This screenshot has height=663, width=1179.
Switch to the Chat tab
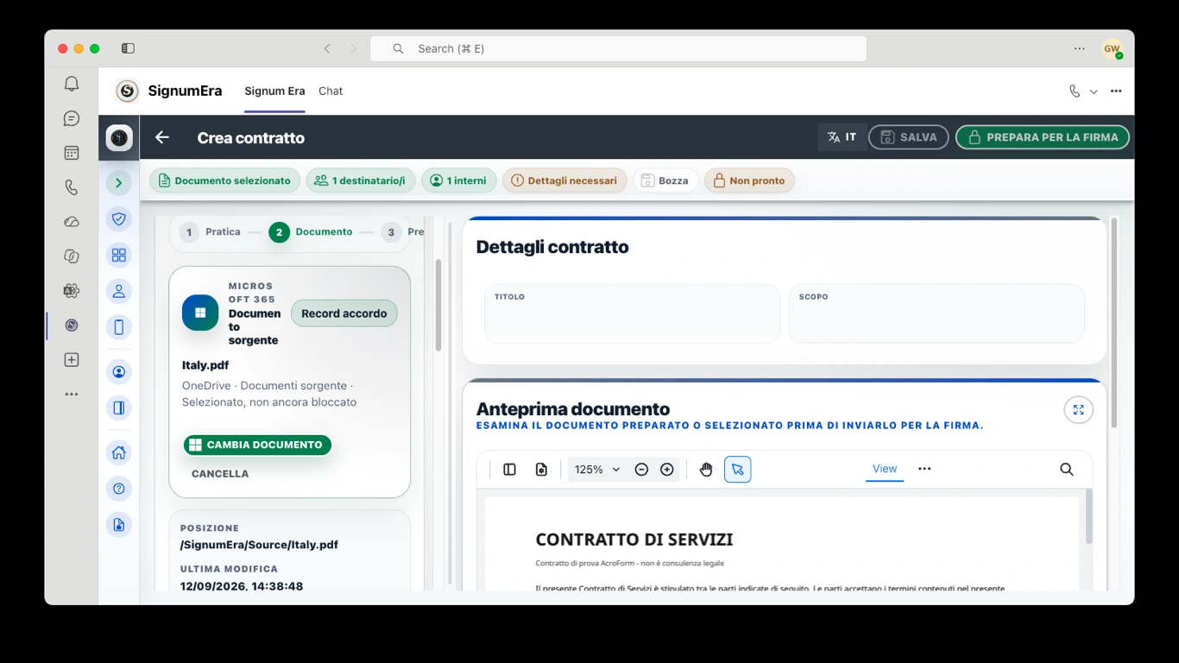point(331,91)
